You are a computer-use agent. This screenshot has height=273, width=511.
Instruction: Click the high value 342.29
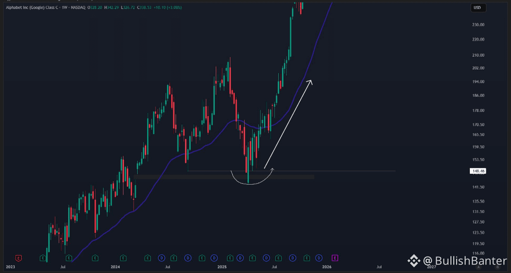(x=113, y=8)
